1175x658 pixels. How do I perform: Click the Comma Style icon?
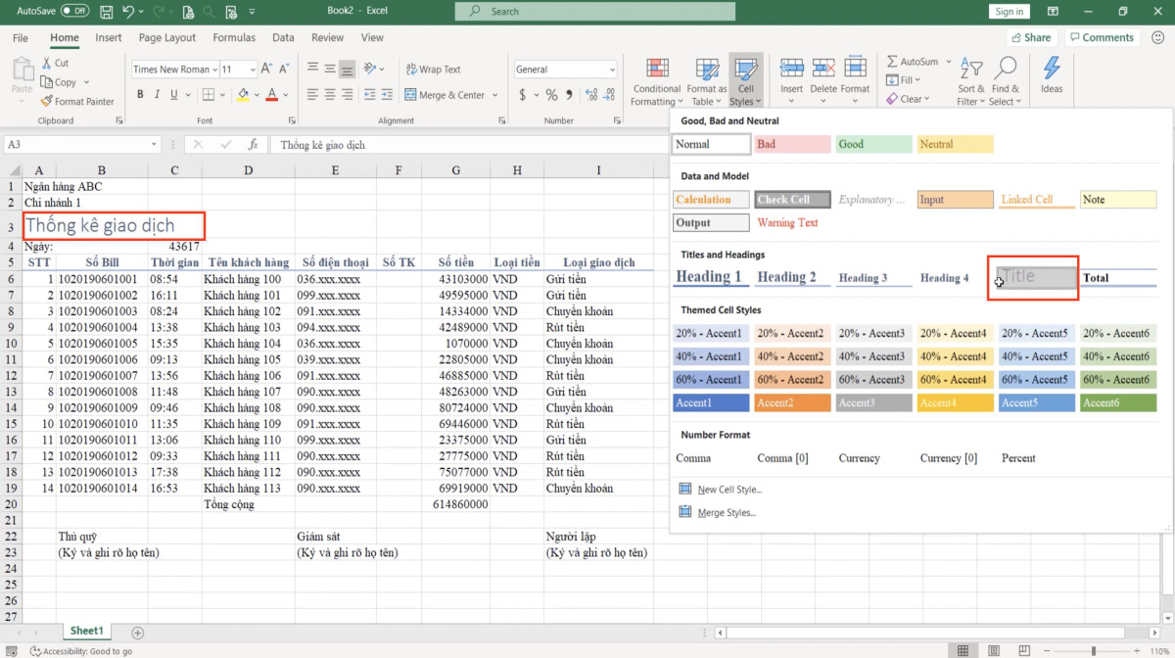pyautogui.click(x=570, y=95)
